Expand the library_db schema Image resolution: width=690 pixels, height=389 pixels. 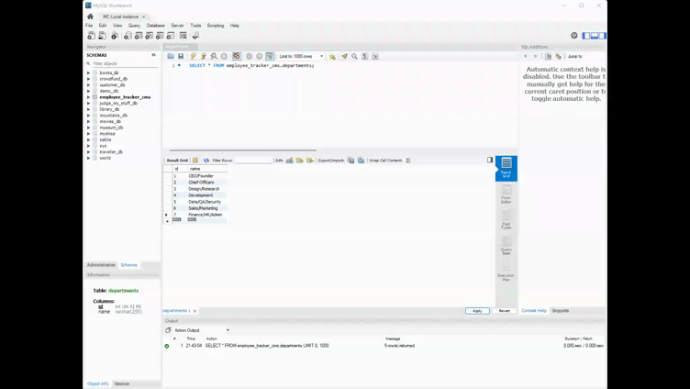[x=88, y=109]
